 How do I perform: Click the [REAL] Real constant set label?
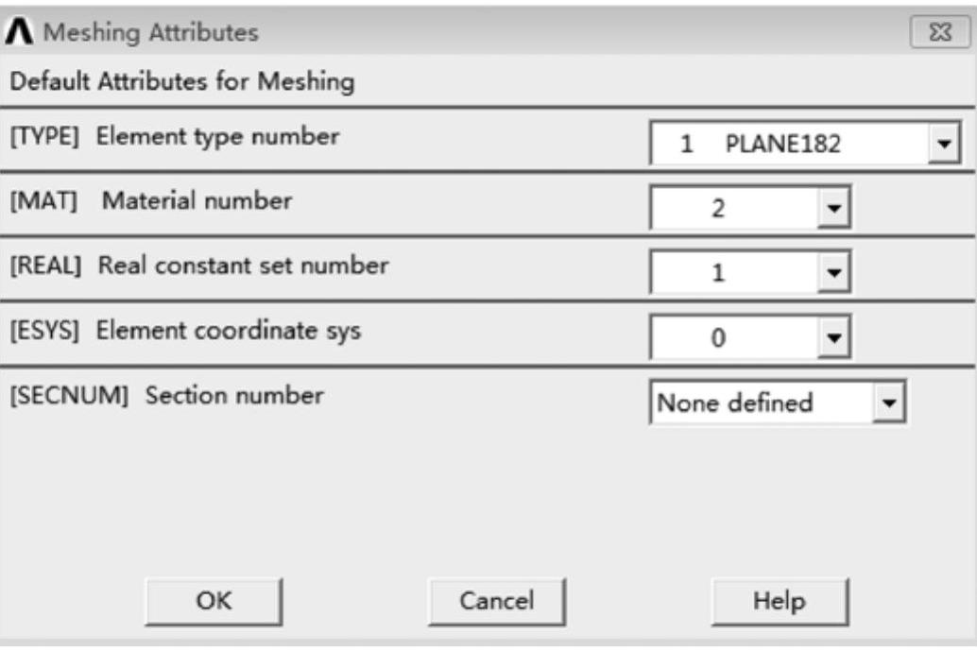point(198,266)
